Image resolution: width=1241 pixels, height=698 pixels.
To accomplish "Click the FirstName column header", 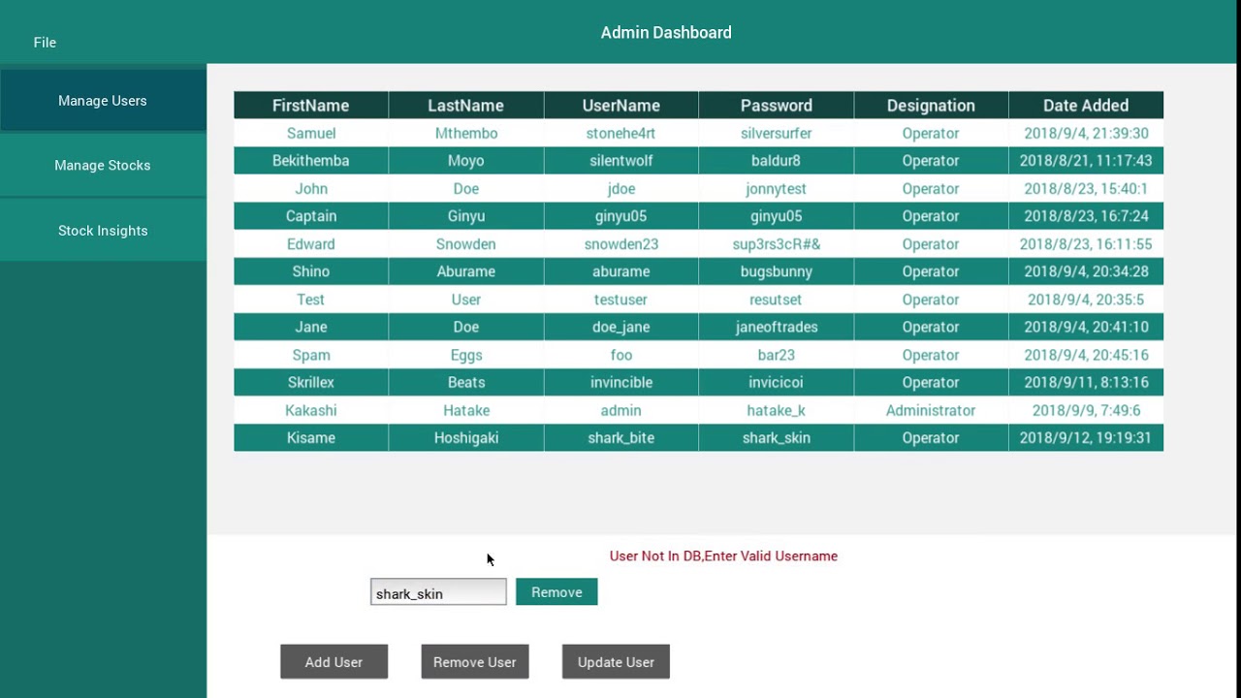I will [310, 106].
